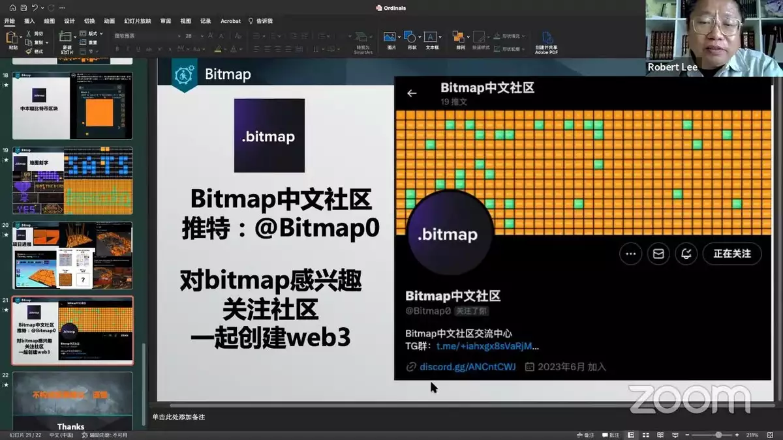Open the t.me Telegram group link
The height and width of the screenshot is (440, 783).
488,346
